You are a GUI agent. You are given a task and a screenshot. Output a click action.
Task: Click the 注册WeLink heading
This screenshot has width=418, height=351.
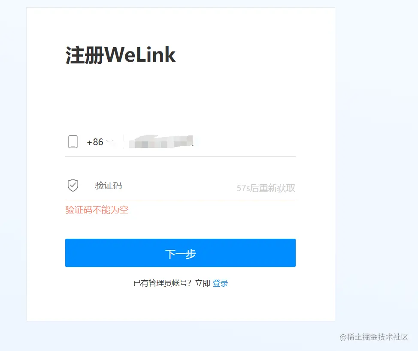point(121,55)
